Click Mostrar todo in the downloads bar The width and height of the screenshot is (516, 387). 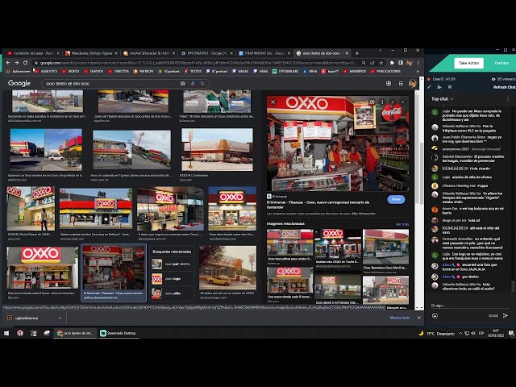400,318
